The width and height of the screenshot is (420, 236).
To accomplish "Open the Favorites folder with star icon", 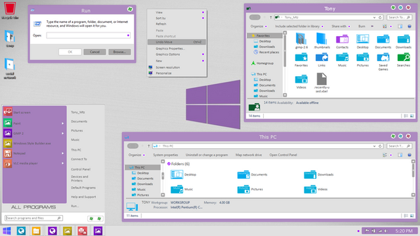I will pos(301,60).
